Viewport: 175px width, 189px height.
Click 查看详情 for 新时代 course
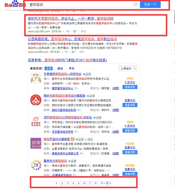click(130, 105)
